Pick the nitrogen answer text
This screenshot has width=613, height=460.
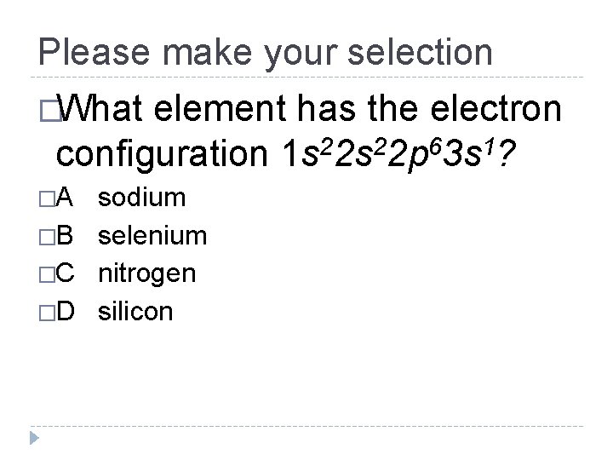[x=147, y=274]
